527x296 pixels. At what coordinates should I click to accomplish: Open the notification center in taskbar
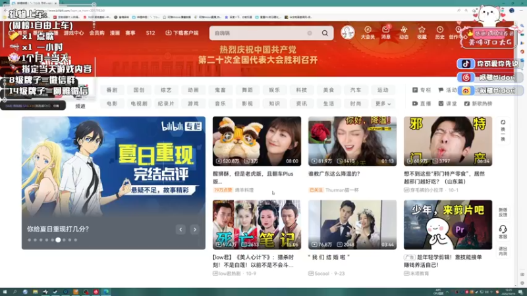coord(520,292)
